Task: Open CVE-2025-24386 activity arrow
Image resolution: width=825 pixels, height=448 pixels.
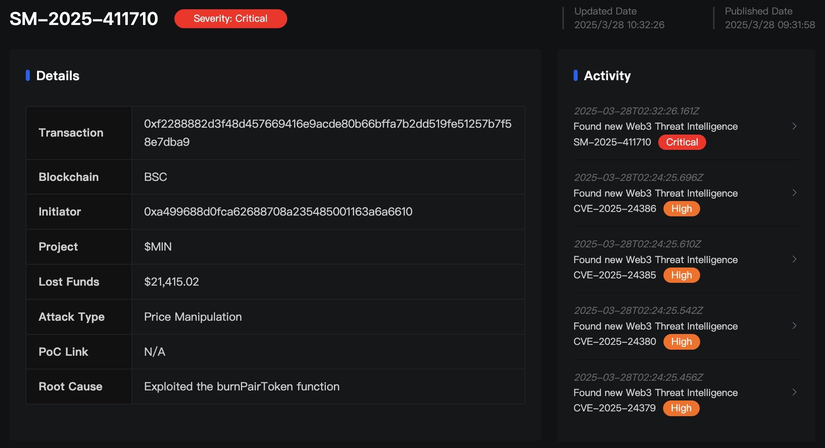Action: (794, 193)
